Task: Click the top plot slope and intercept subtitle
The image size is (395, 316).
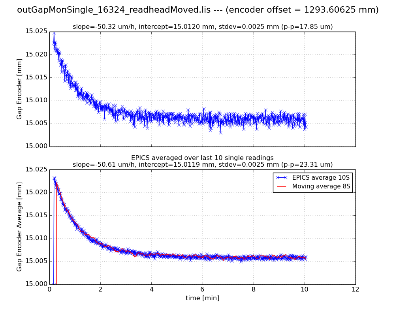Action: (202, 27)
